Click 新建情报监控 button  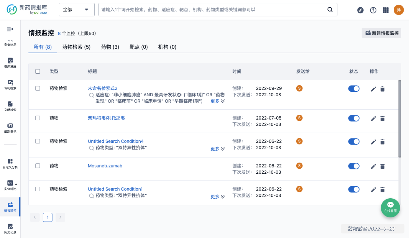(x=381, y=33)
